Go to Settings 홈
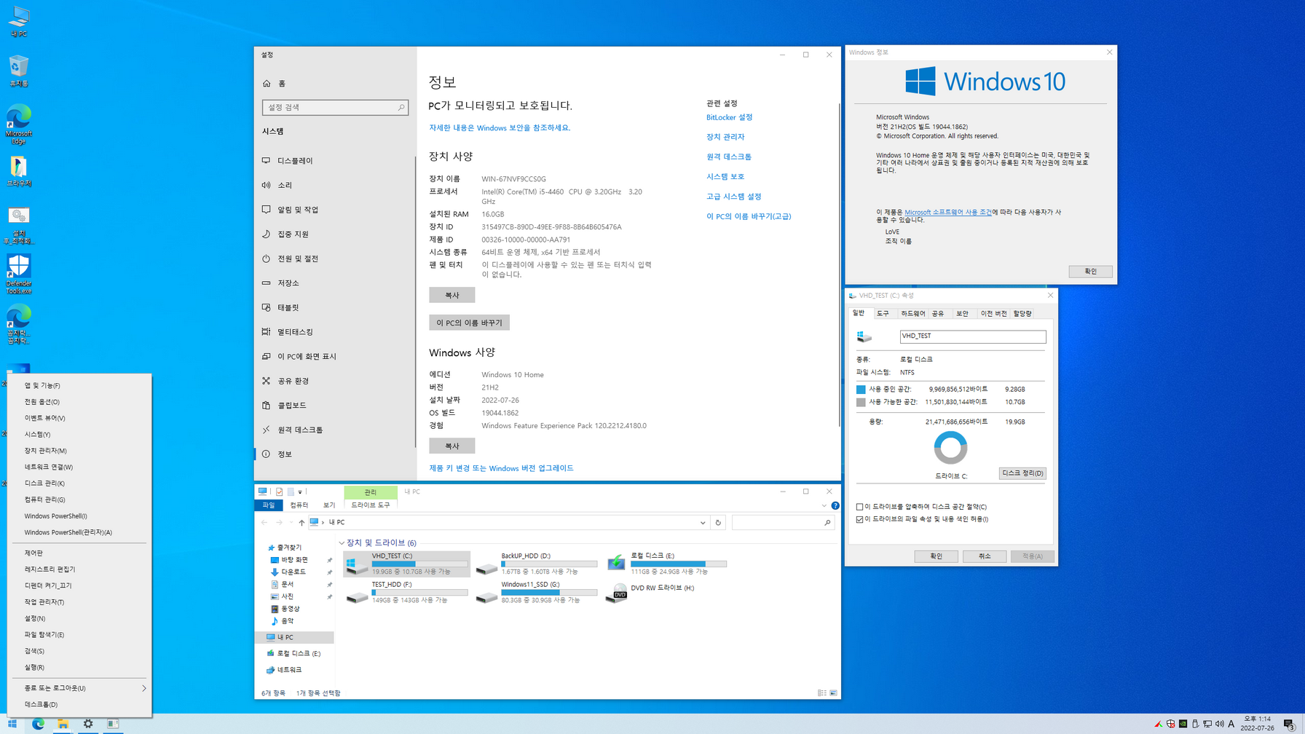The width and height of the screenshot is (1305, 734). coord(335,84)
